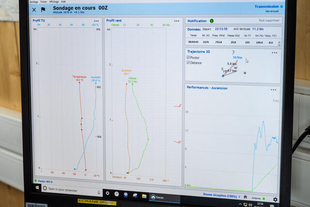This screenshot has width=310, height=207.
Task: Open the Fichier menu
Action: [44, 2]
